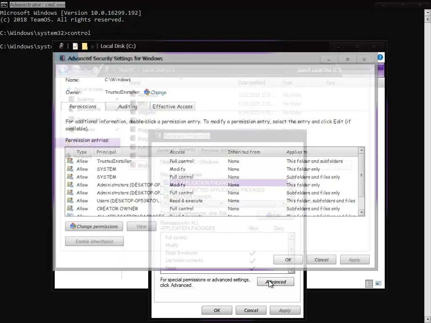Viewport: 431px width, 323px height.
Task: Click user icon of SYSTEM Modify entry
Action: (70, 169)
